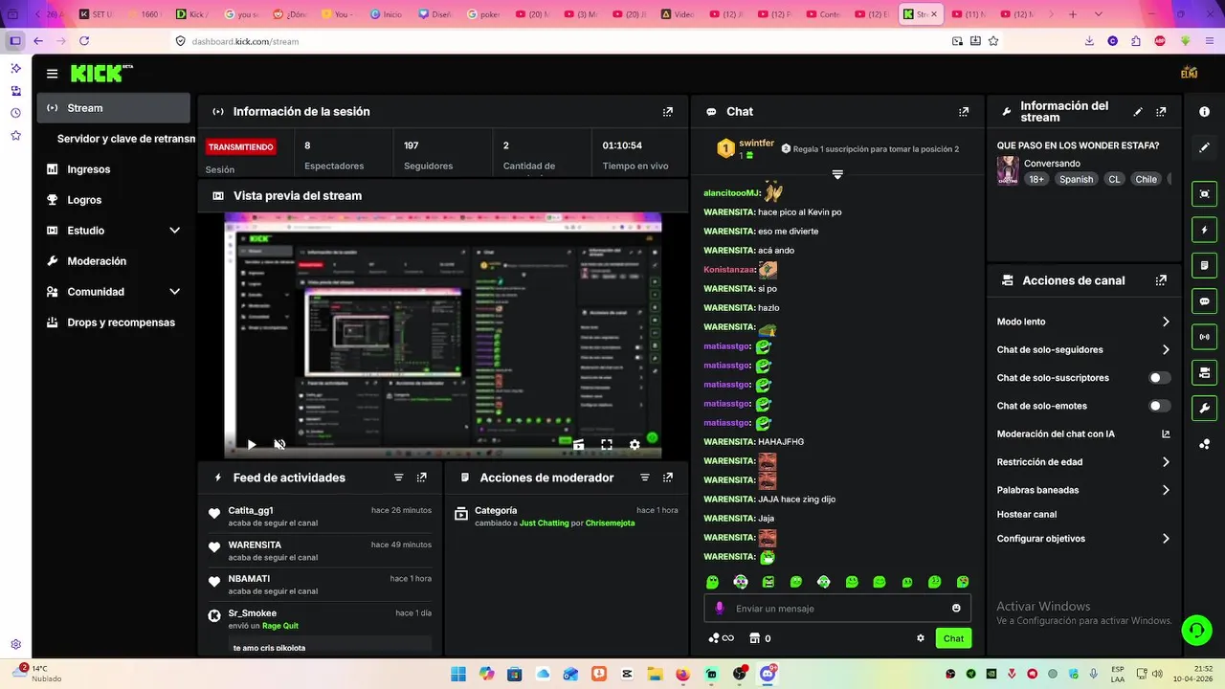This screenshot has height=689, width=1225.
Task: Click the Enviar un mensaje input
Action: tap(837, 609)
